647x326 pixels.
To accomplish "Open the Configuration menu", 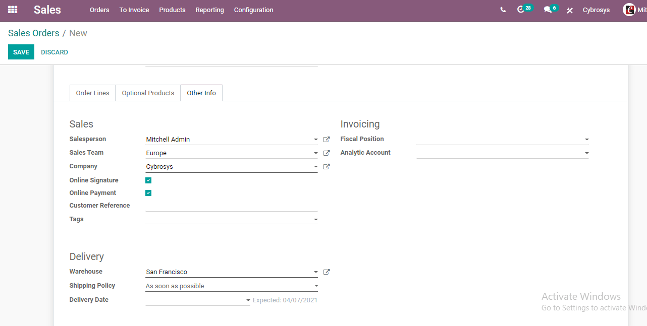I will [x=254, y=10].
